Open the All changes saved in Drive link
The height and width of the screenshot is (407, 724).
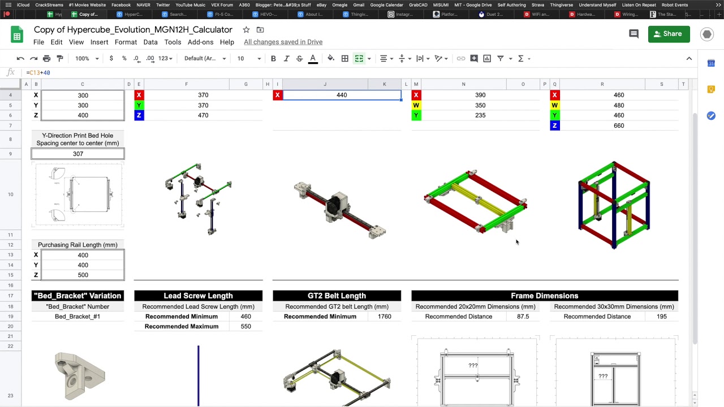click(283, 42)
